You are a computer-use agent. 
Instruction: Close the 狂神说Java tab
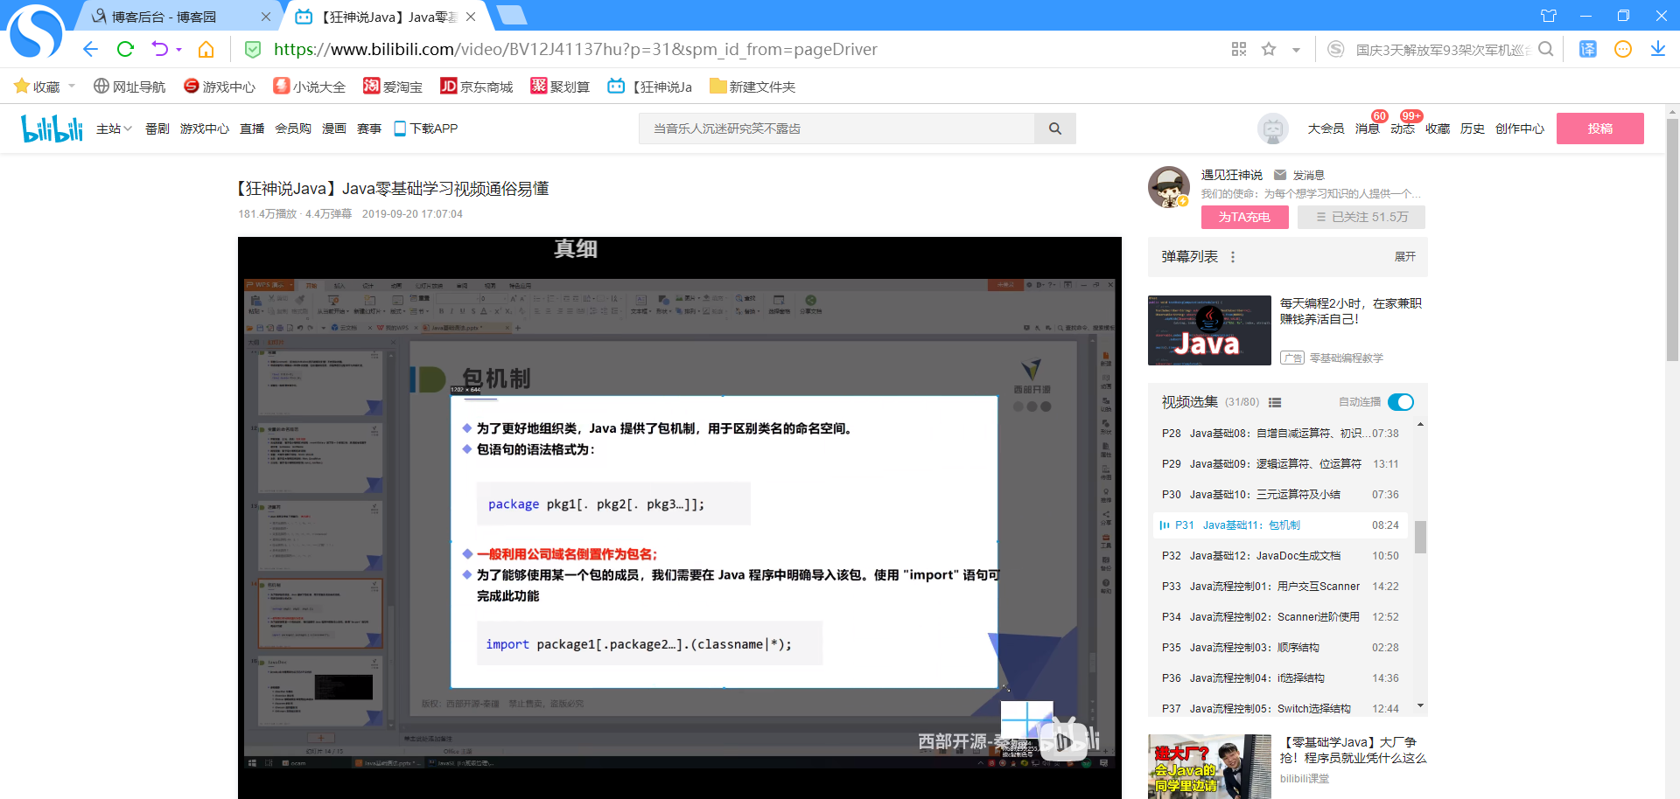coord(471,17)
